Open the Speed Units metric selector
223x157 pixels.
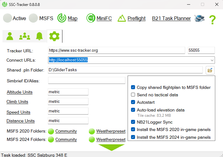68,111
